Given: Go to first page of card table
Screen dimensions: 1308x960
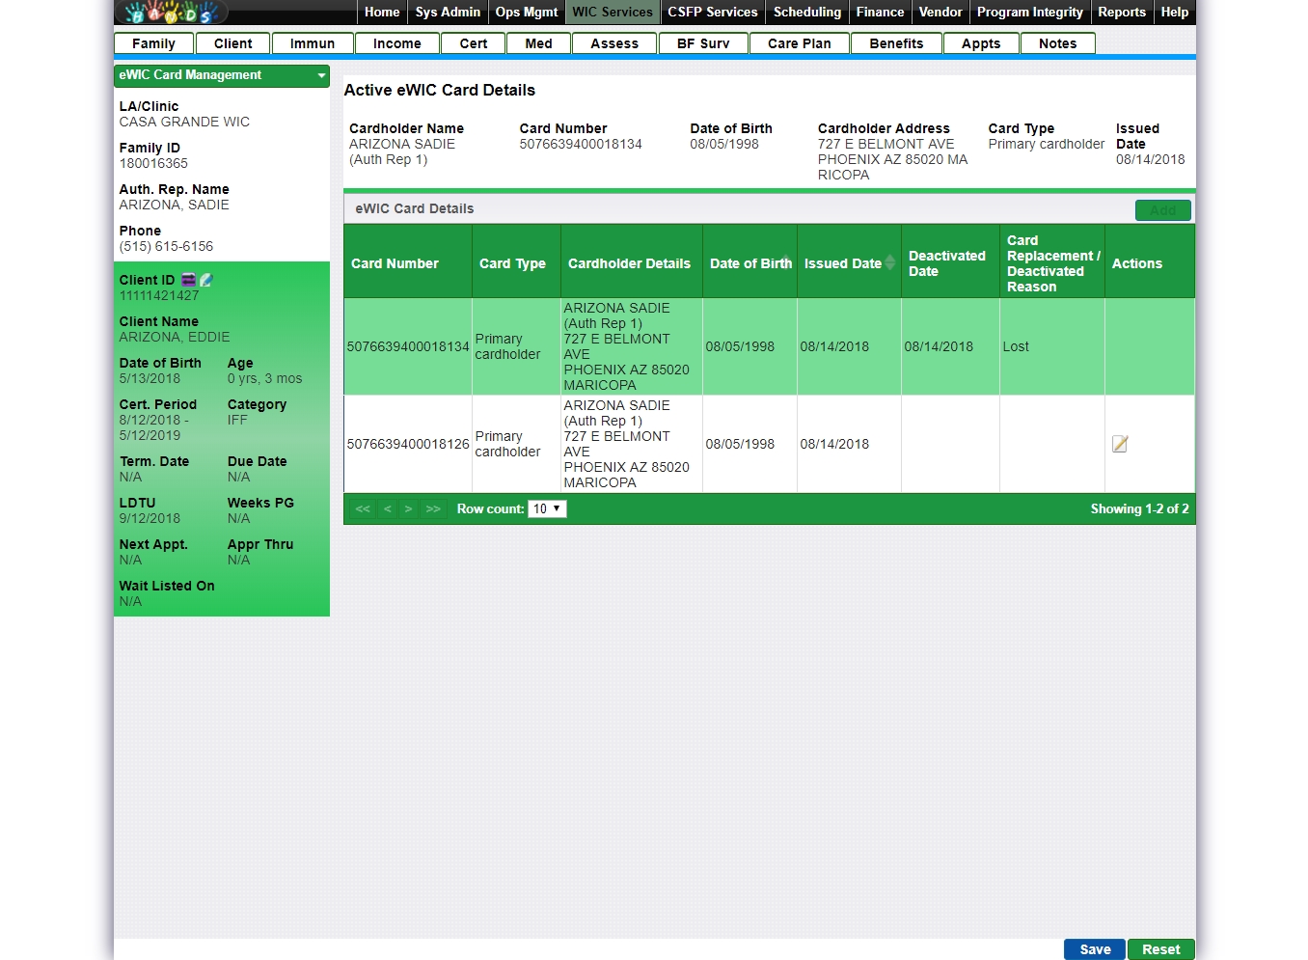Looking at the screenshot, I should (x=363, y=509).
